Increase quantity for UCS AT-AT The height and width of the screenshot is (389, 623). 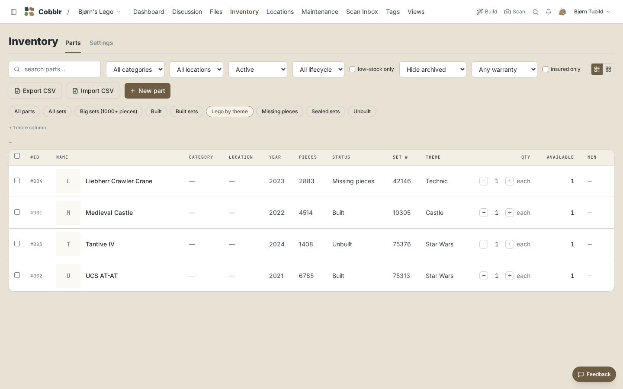pyautogui.click(x=510, y=276)
